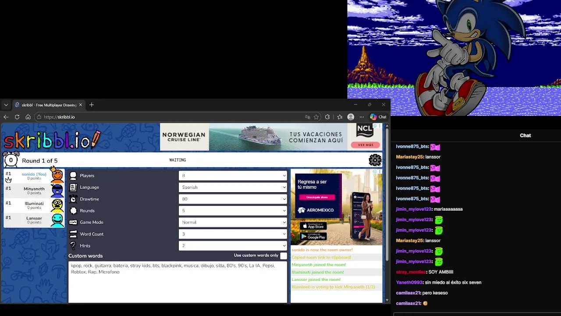Screen dimensions: 561x316
Task: Click sonido's orange avatar
Action: point(57,175)
